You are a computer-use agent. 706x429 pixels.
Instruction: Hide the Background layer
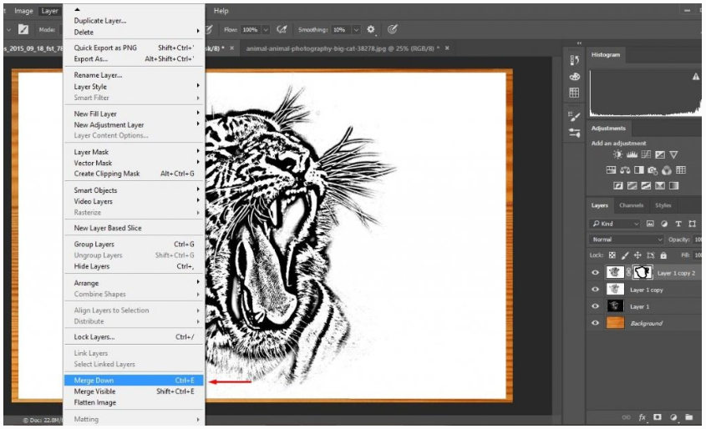[x=595, y=323]
